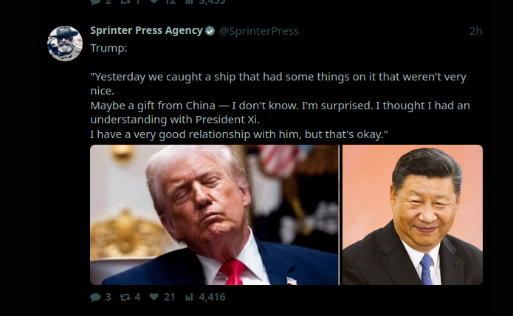Visit the @SprinterPress handle link
The height and width of the screenshot is (316, 513).
coord(258,31)
